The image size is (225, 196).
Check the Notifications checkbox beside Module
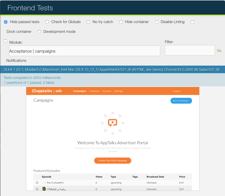[5, 41]
